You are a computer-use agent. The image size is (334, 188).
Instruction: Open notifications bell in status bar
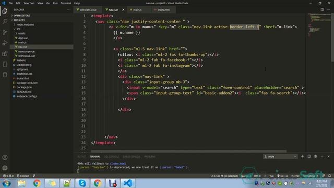pos(329,176)
